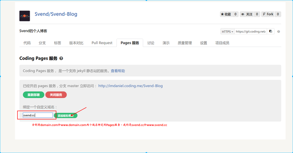The image size is (293, 153).
Task: Click the help icon next to Coding Pages 服务
Action: click(x=61, y=58)
